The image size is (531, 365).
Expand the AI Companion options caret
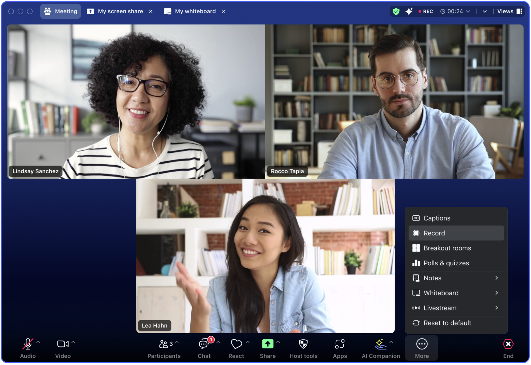click(x=391, y=342)
